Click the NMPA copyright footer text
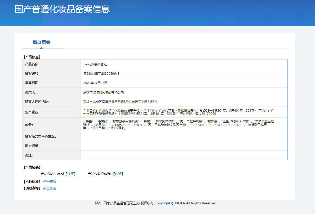 tap(155, 203)
